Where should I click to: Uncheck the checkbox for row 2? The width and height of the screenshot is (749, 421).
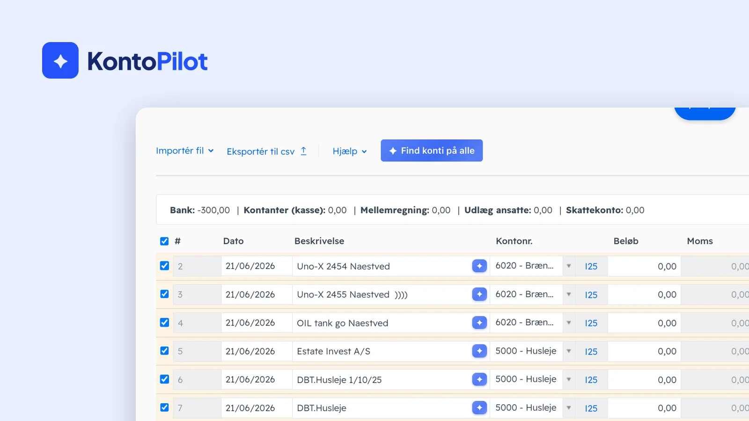click(x=164, y=266)
